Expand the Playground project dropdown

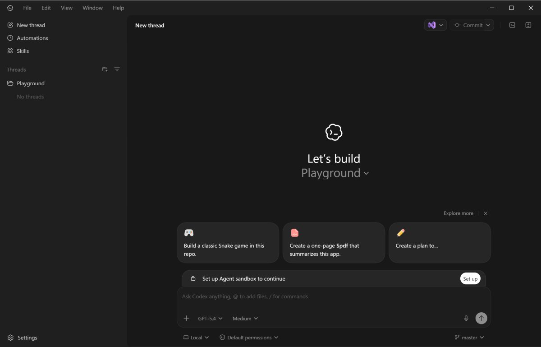335,173
